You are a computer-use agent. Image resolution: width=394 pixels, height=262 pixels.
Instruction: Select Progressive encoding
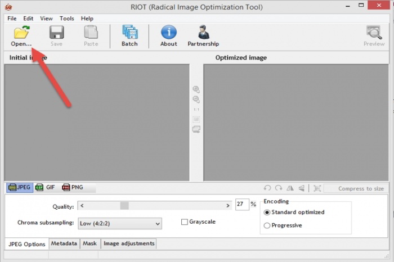pos(267,225)
